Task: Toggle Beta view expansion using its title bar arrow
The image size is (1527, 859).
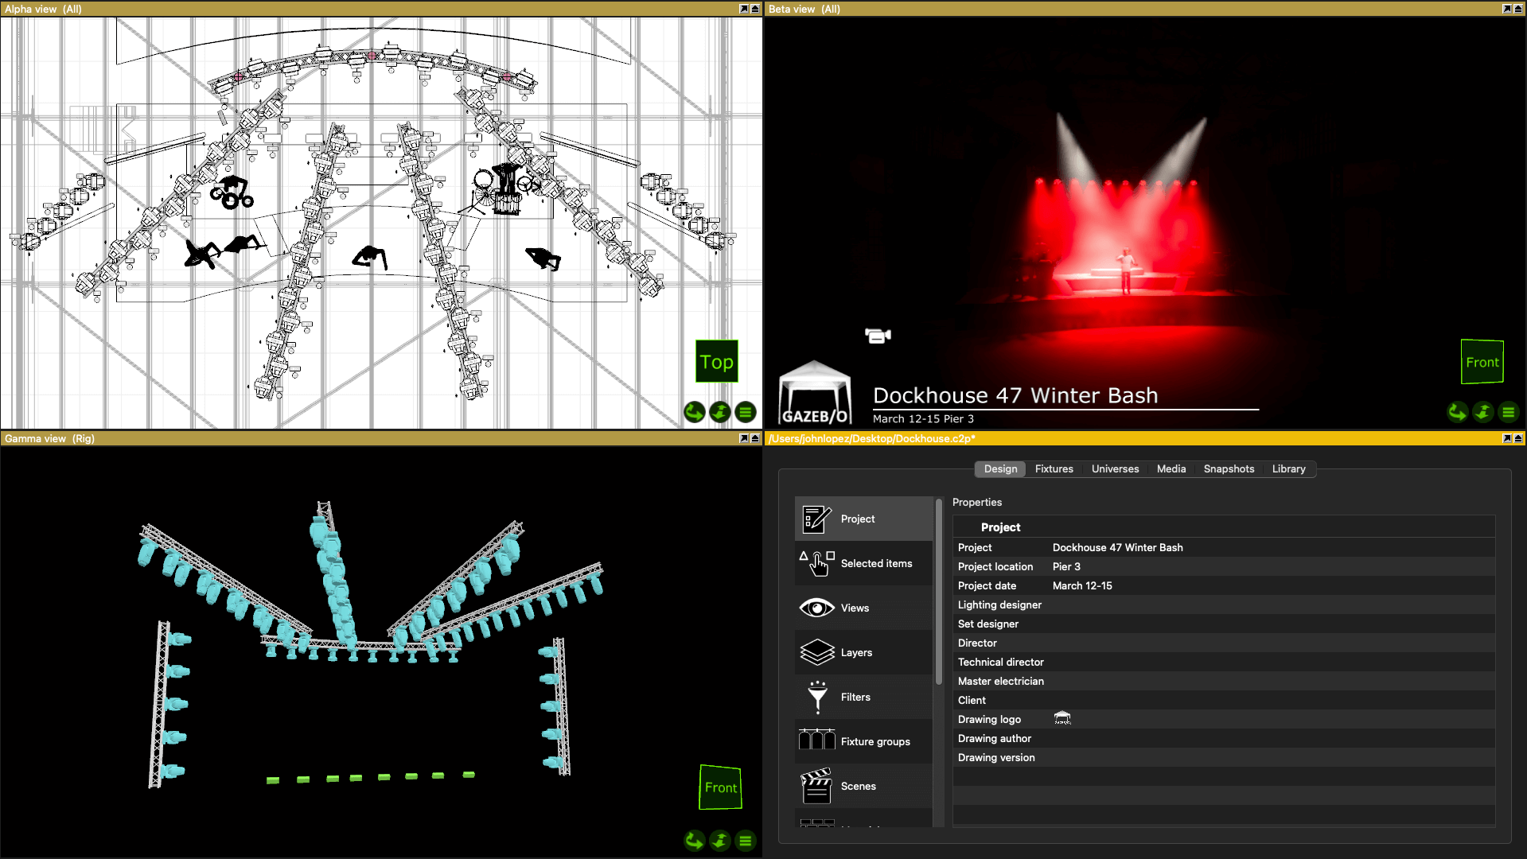Action: 1506,9
